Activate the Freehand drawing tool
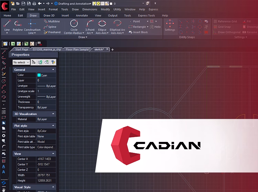 [x=54, y=32]
